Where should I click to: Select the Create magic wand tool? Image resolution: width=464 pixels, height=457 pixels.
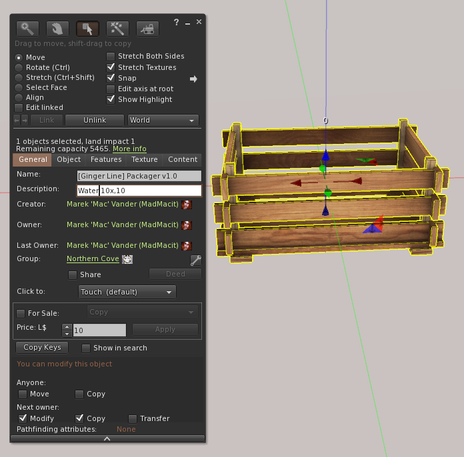pyautogui.click(x=117, y=29)
